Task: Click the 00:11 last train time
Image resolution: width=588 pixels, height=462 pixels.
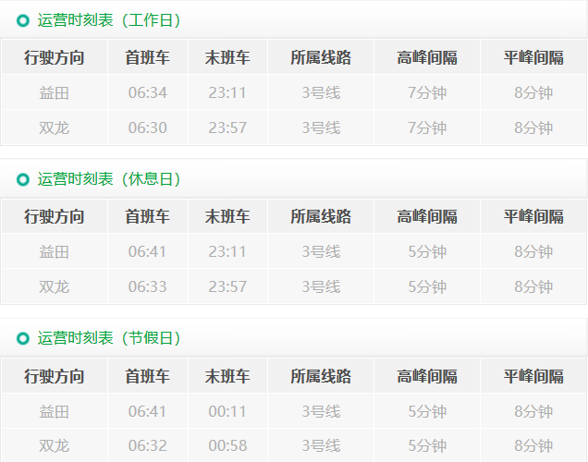Action: tap(227, 411)
